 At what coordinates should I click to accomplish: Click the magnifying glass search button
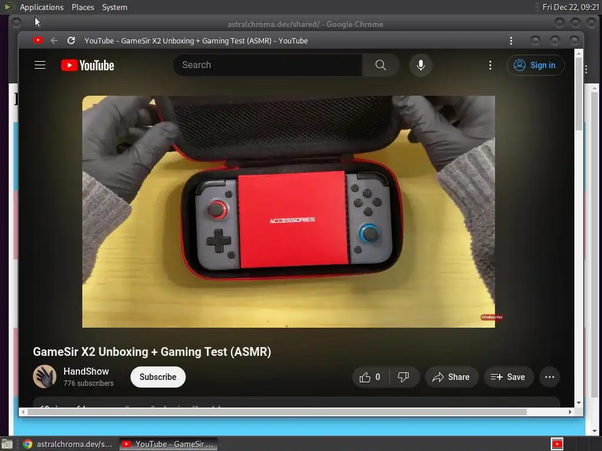point(380,65)
